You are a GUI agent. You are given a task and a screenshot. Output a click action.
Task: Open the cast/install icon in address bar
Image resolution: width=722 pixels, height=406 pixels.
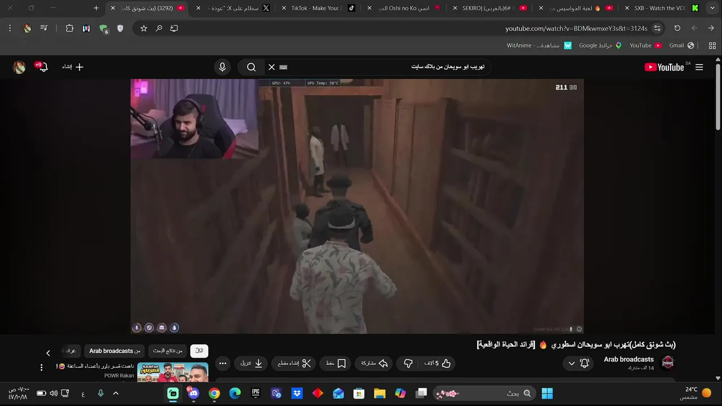[174, 28]
